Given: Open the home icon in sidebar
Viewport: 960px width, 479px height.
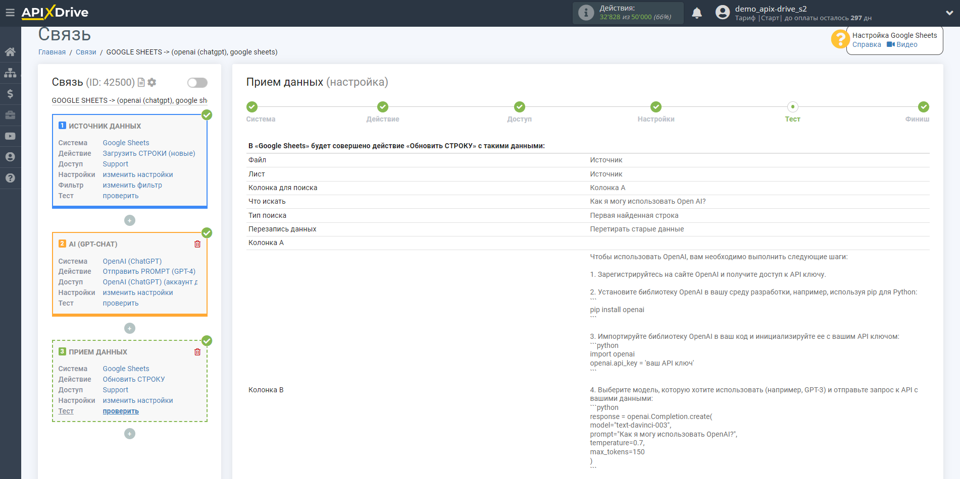Looking at the screenshot, I should (10, 52).
